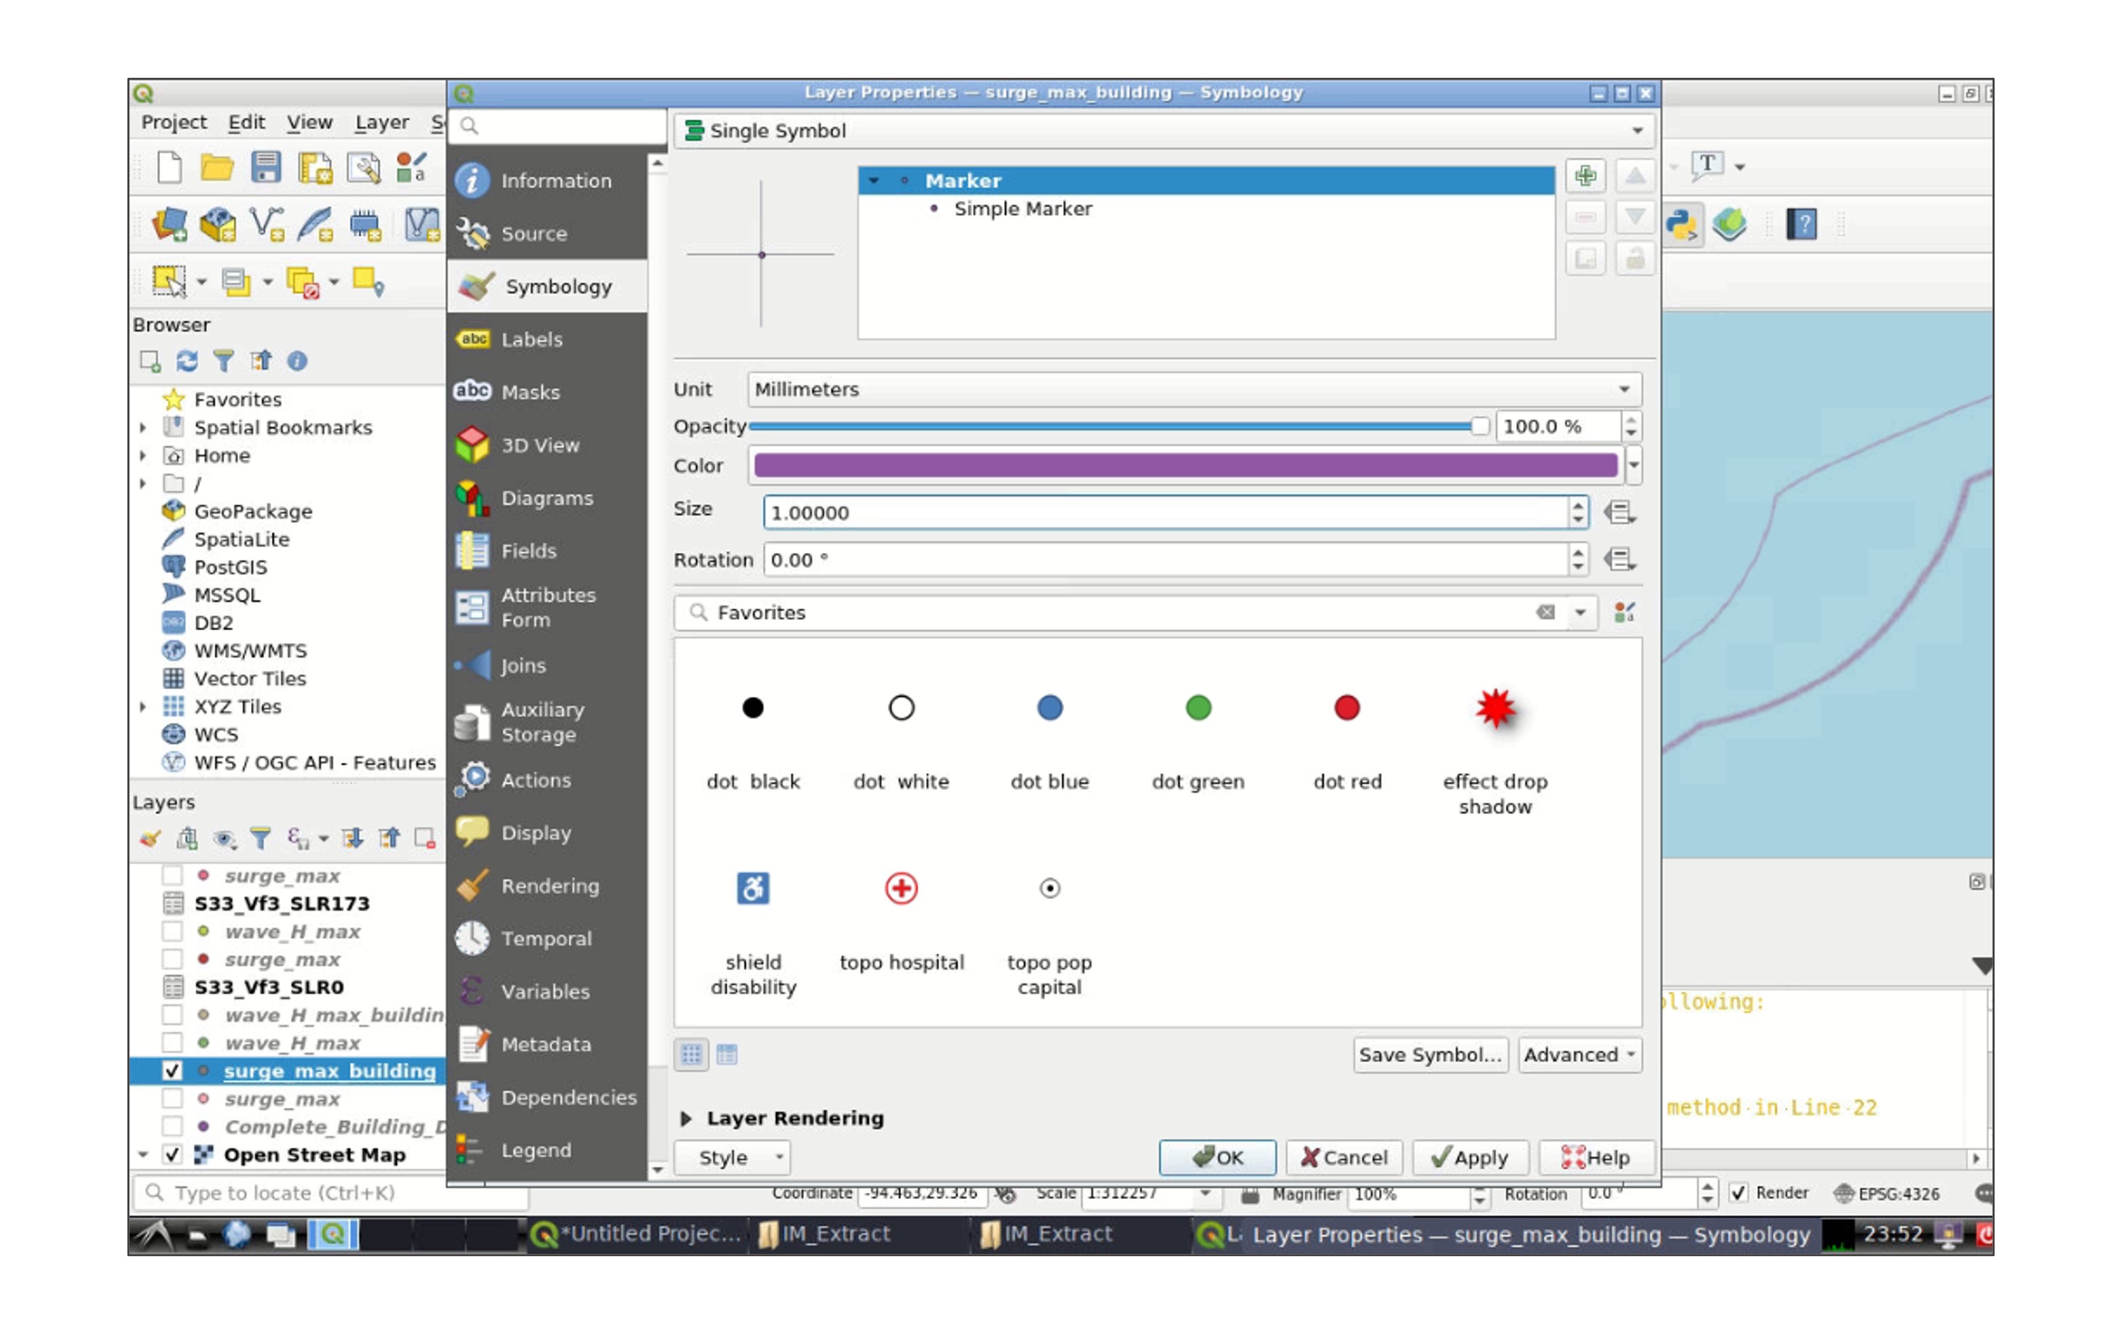Click the Save Project toolbar icon
This screenshot has width=2122, height=1334.
pyautogui.click(x=265, y=167)
